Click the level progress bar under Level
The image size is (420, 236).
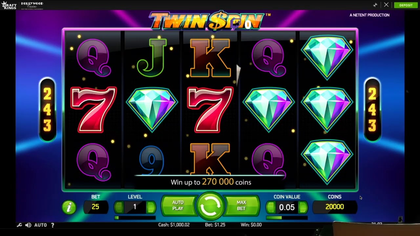click(135, 218)
